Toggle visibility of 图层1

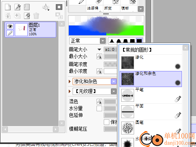(x=10, y=26)
